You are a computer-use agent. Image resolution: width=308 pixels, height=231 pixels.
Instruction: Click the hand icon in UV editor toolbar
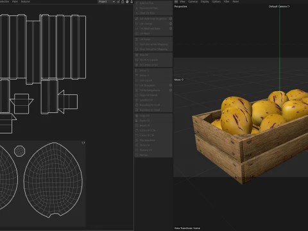tap(127, 2)
